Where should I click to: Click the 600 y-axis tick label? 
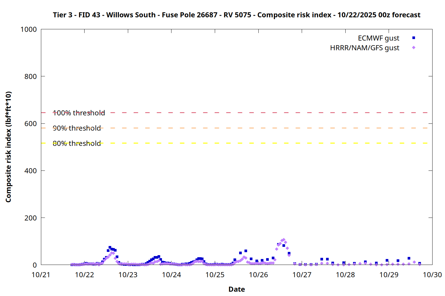click(31, 124)
